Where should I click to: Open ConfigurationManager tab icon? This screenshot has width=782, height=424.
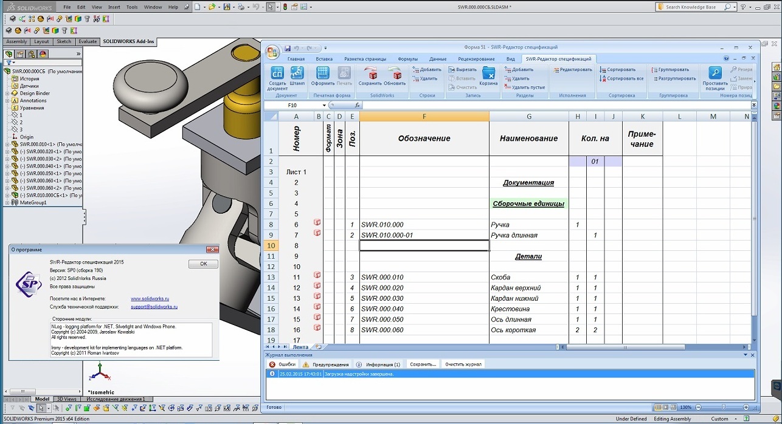click(x=32, y=53)
